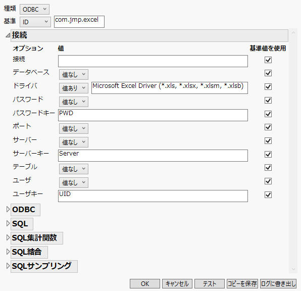Expand the SQLサンプリング section
301x291 pixels.
pos(8,266)
